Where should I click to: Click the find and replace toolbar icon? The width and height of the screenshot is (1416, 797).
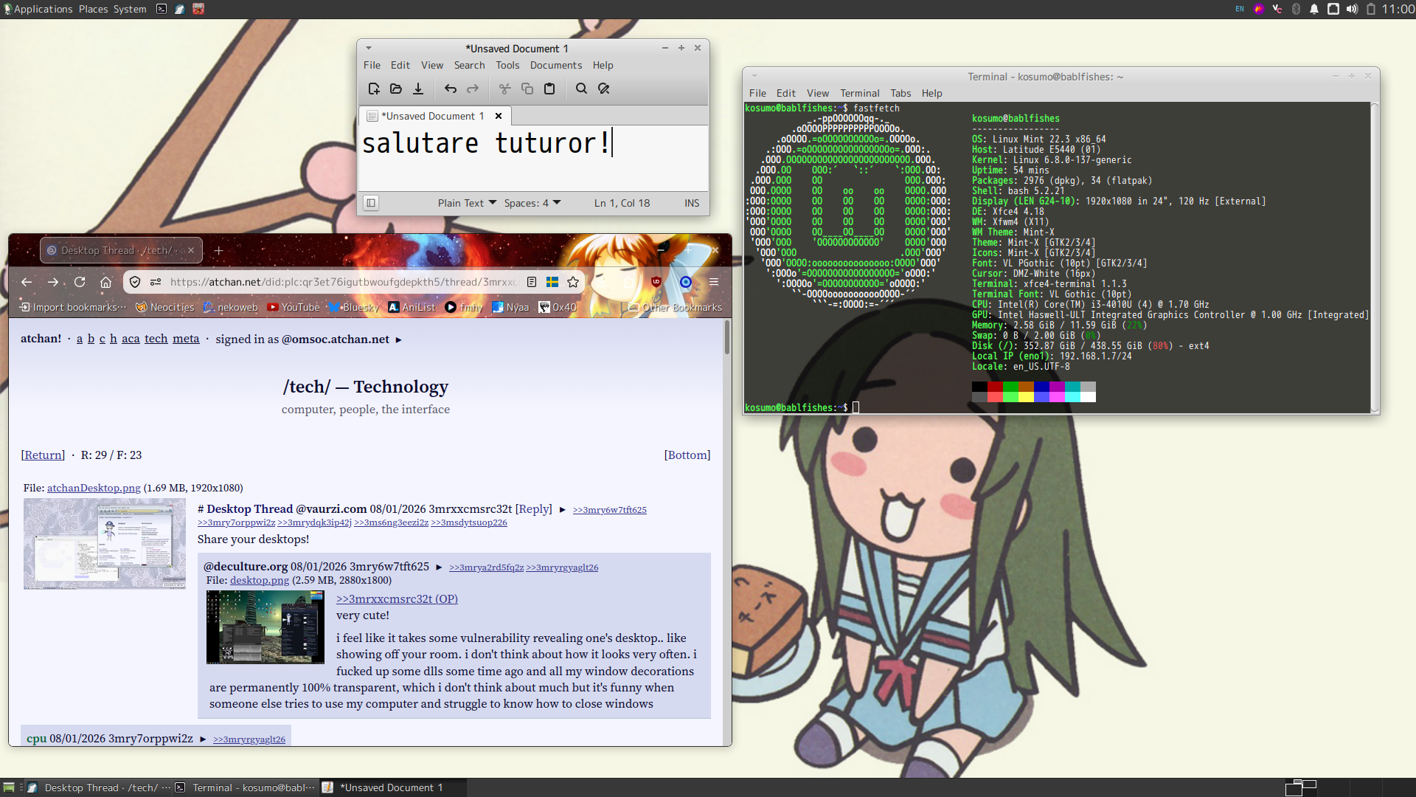[604, 89]
